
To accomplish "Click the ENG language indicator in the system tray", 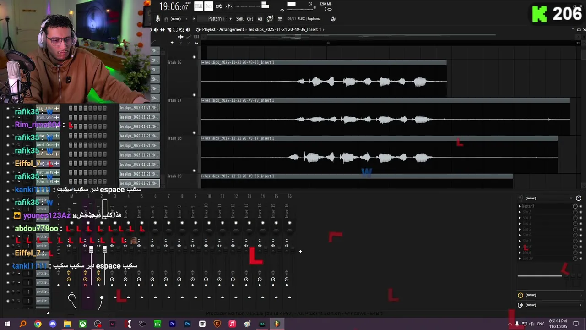I will (541, 324).
